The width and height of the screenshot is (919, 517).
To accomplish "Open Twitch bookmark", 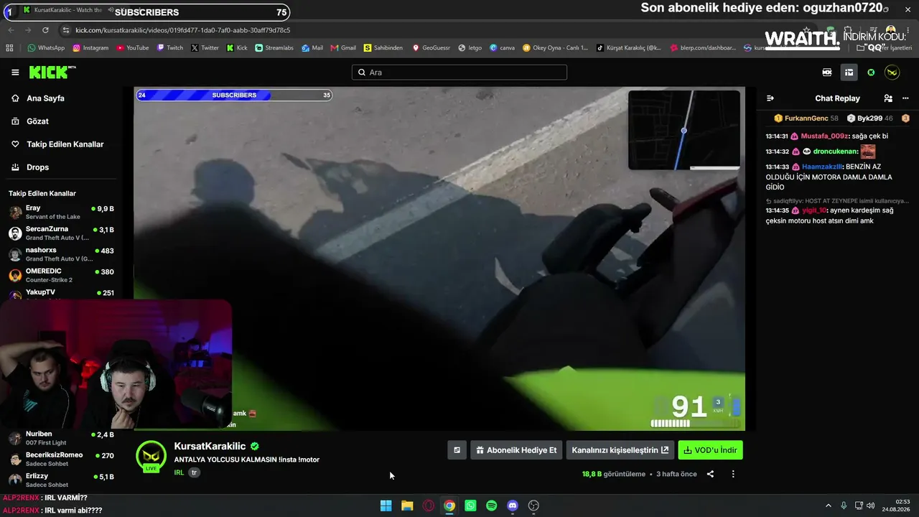I will point(169,48).
